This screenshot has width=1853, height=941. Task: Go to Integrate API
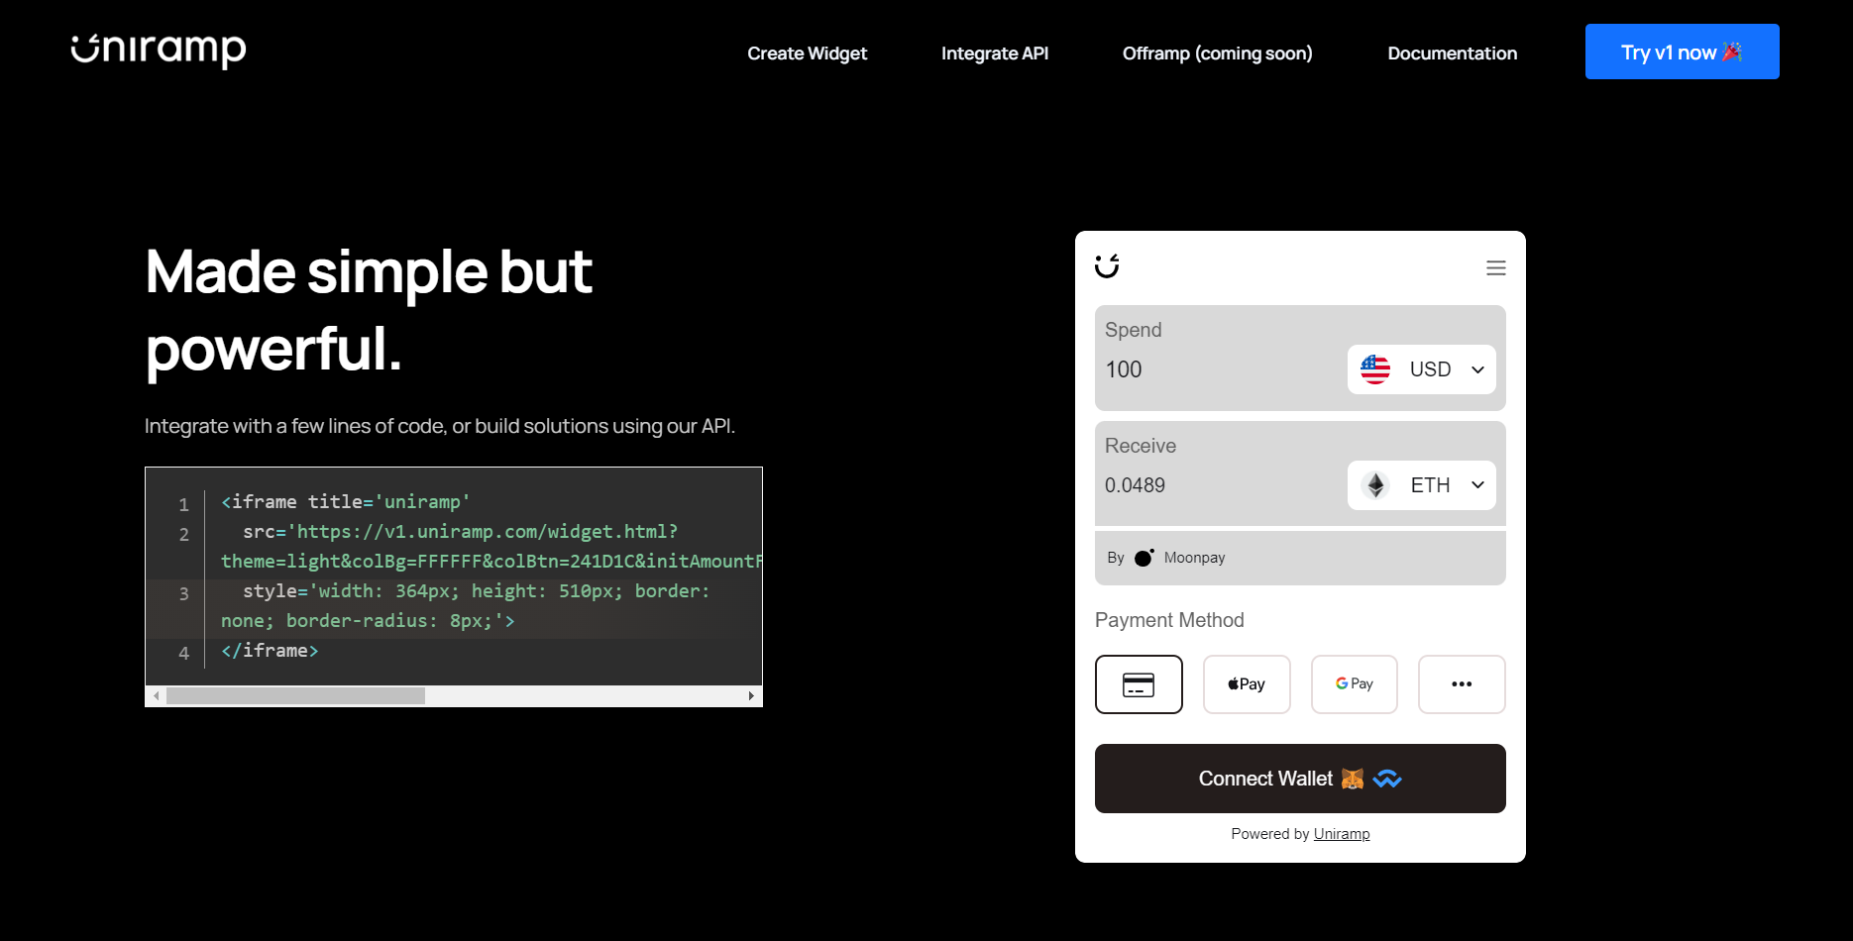pyautogui.click(x=994, y=53)
